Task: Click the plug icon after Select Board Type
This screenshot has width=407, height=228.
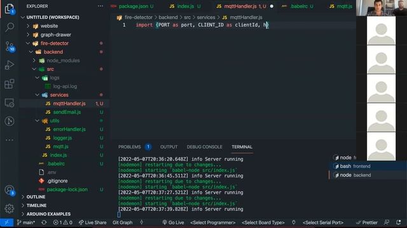Action: (x=294, y=222)
